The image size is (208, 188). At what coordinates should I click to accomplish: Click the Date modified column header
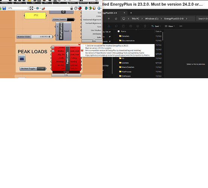click(x=158, y=31)
